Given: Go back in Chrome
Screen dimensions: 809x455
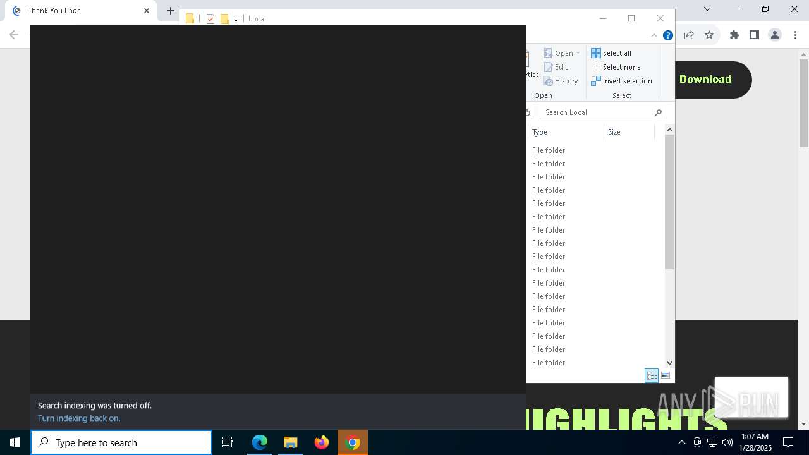Looking at the screenshot, I should 14,35.
